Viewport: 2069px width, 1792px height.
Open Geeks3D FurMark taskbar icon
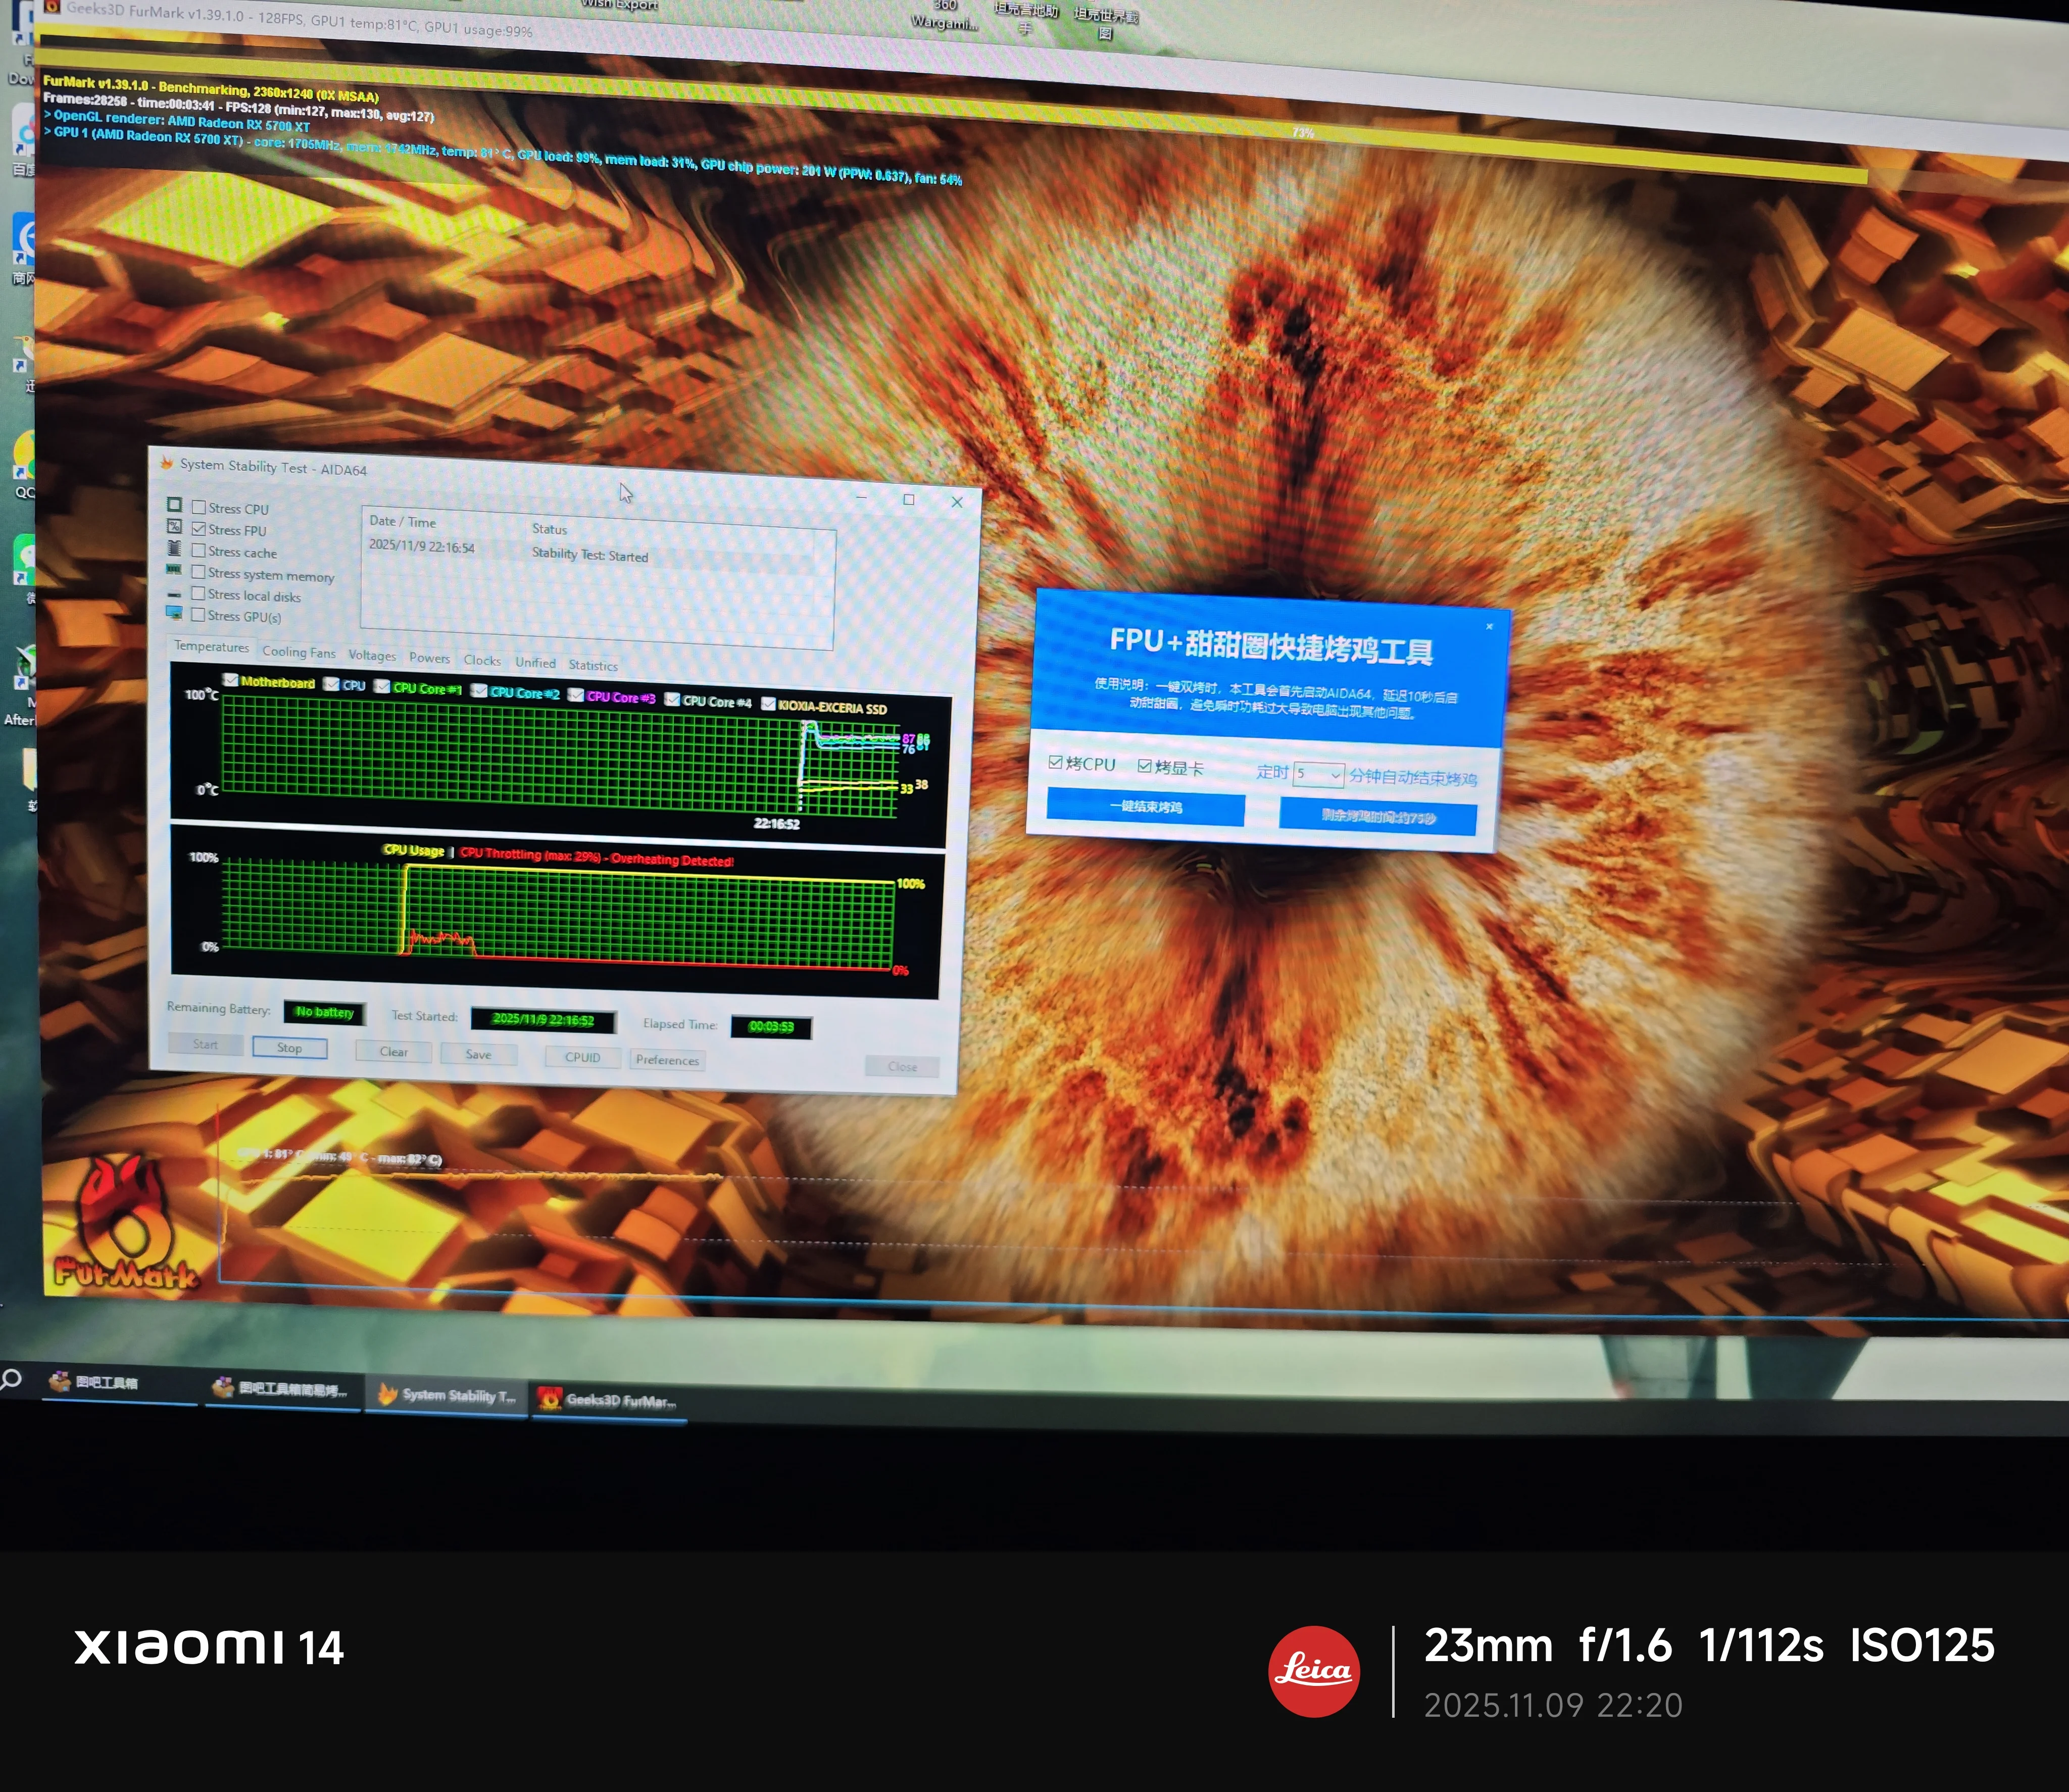[x=550, y=1398]
